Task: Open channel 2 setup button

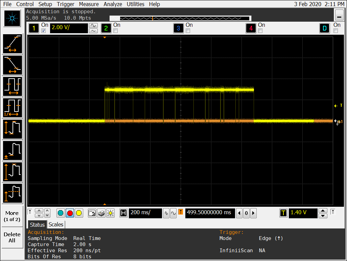Action: [x=106, y=28]
